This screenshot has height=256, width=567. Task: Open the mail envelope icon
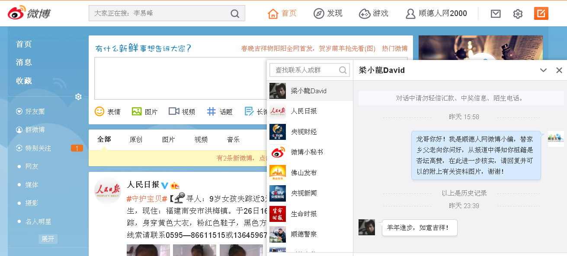click(x=496, y=13)
